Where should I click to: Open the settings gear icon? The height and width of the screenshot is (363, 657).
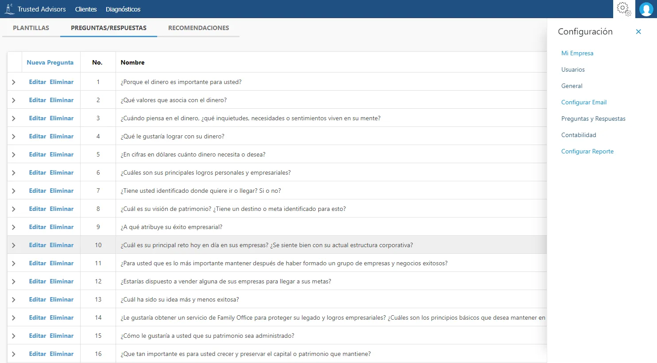click(623, 9)
